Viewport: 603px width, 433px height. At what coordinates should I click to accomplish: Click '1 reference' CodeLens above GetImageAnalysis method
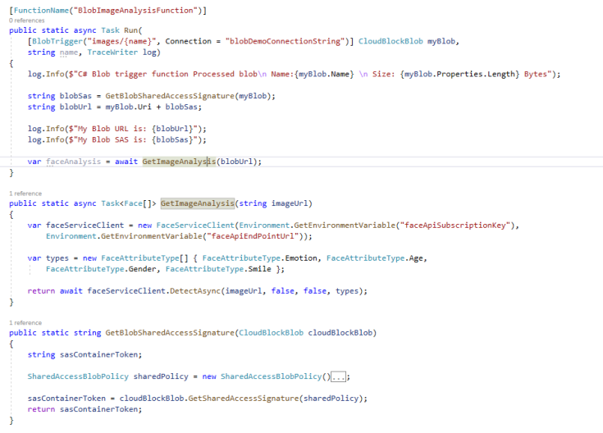(25, 194)
